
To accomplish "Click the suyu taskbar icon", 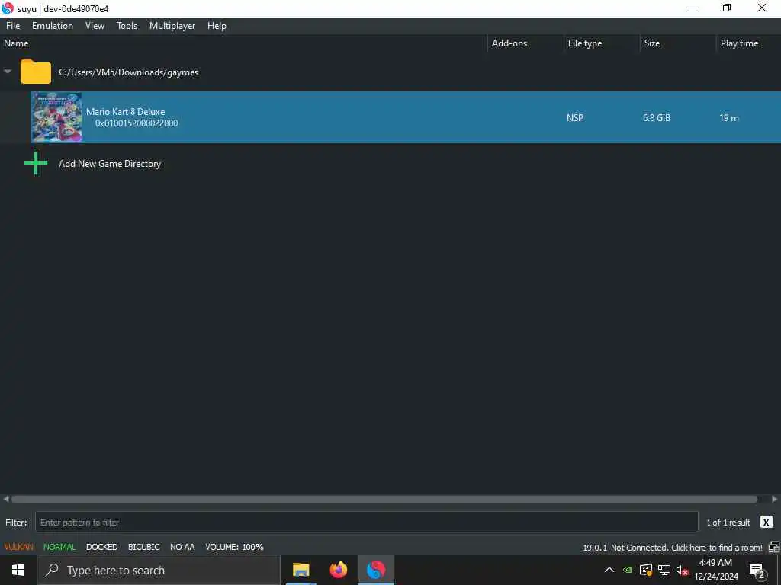I will (x=376, y=570).
